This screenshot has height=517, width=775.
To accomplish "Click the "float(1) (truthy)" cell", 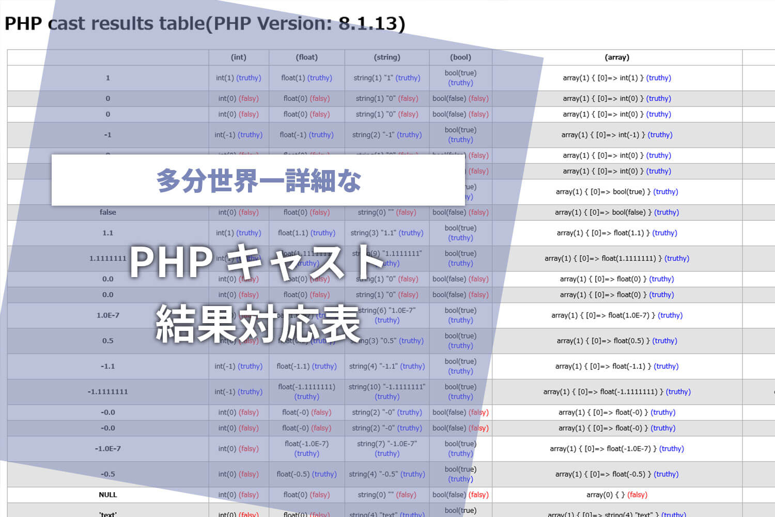I will 307,78.
